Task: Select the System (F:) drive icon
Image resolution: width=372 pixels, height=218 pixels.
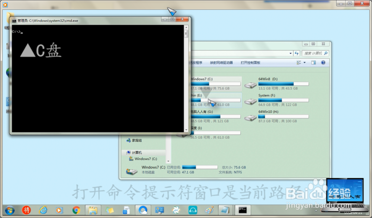Action: [251, 102]
